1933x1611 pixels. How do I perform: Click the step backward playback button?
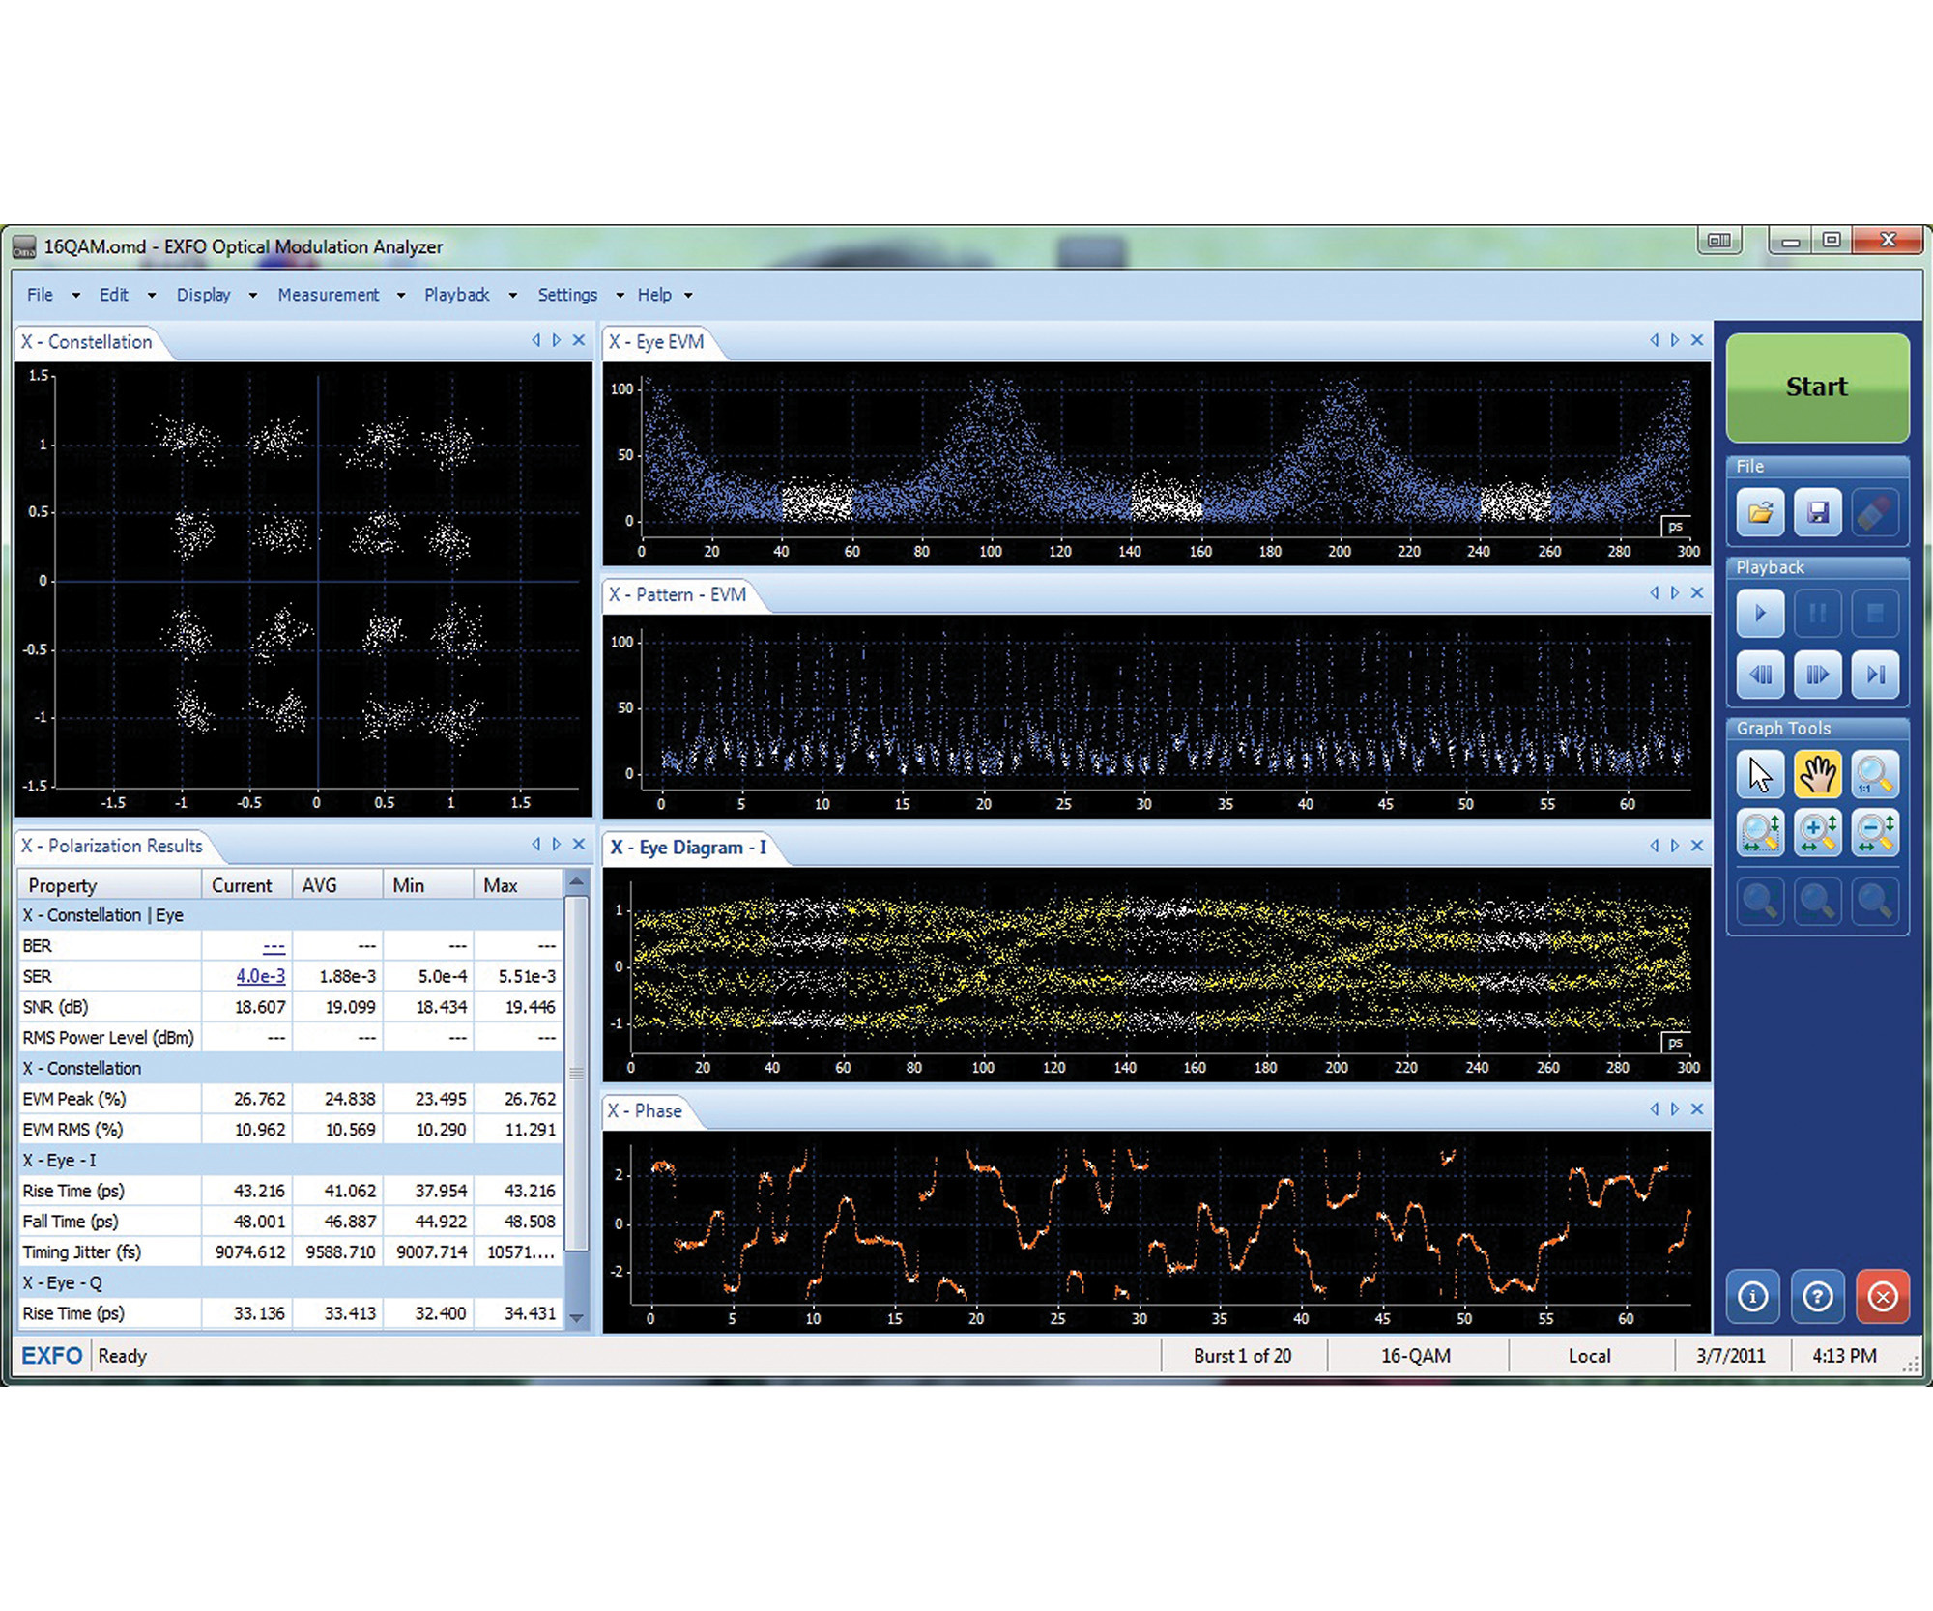click(x=1760, y=675)
